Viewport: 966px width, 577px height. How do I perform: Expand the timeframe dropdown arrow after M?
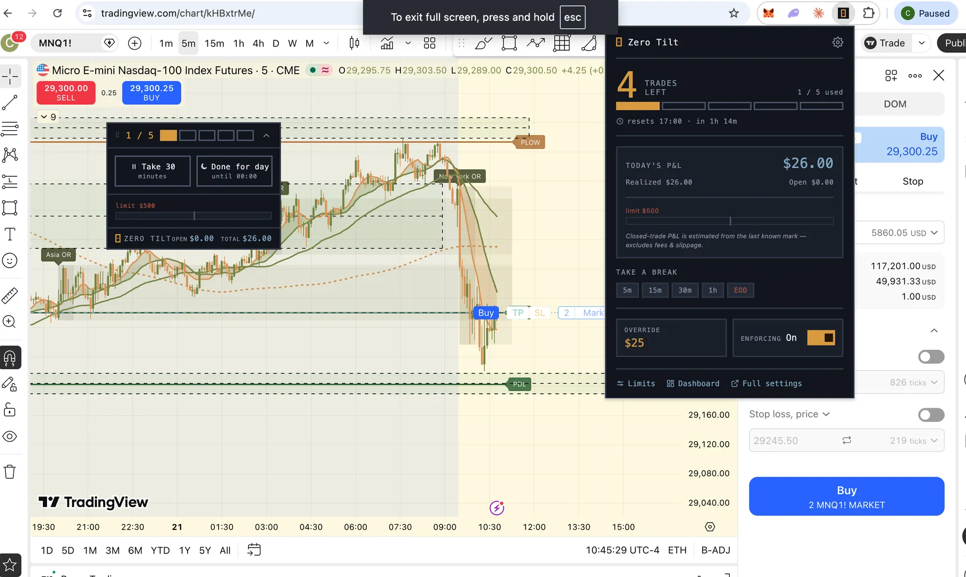pos(327,43)
